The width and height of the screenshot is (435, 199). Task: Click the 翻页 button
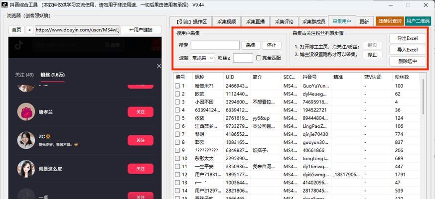click(x=372, y=45)
